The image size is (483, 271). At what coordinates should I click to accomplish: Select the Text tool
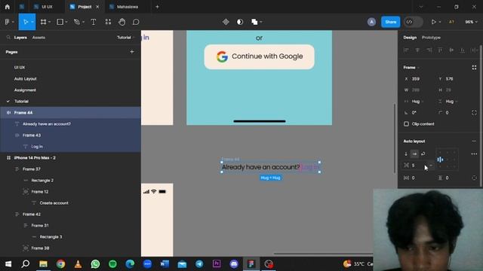(94, 22)
